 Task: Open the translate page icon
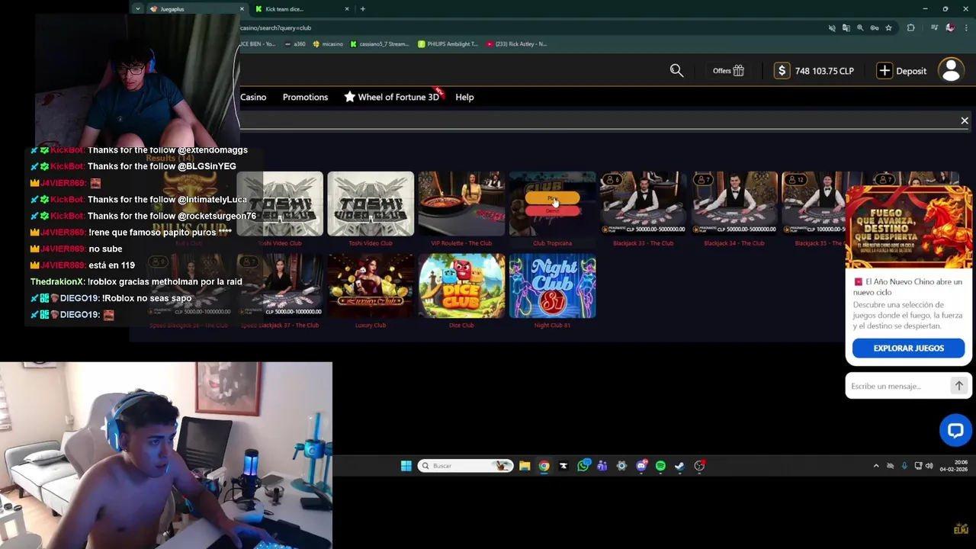(846, 27)
